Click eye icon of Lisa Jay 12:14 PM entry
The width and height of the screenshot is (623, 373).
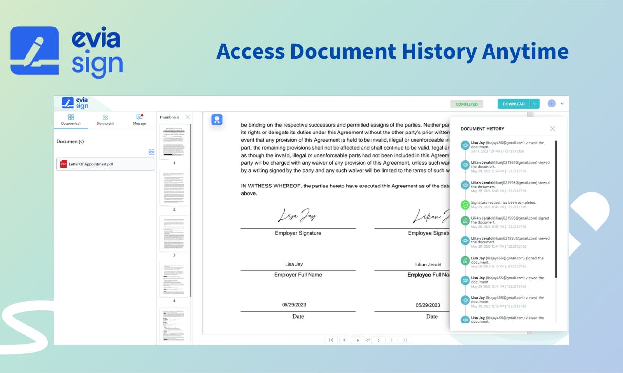[465, 280]
